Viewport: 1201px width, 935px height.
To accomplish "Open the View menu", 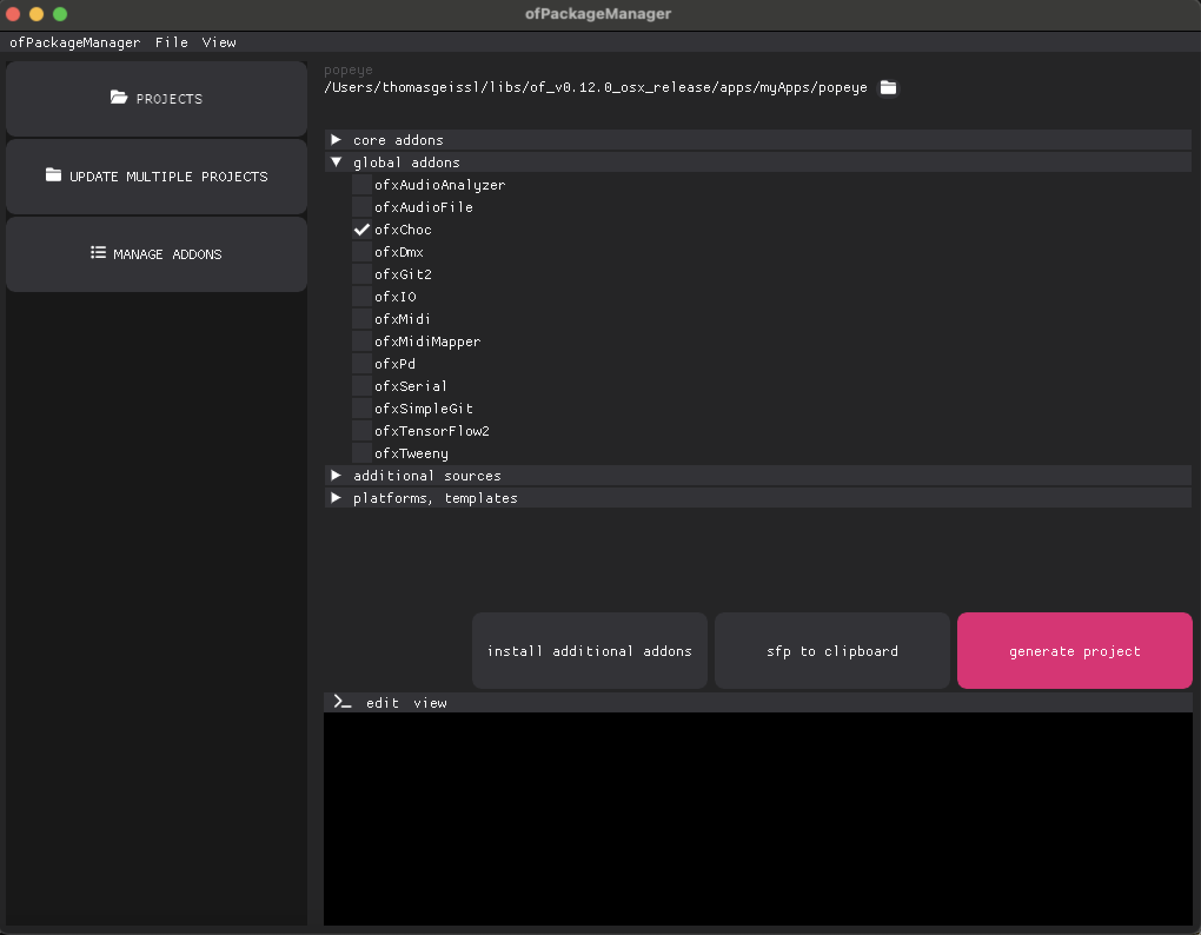I will point(219,42).
